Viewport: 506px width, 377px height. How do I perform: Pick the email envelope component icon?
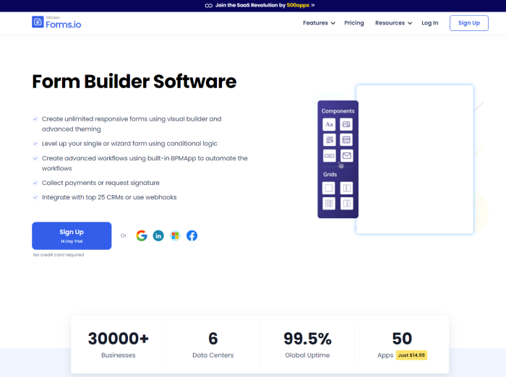(x=346, y=155)
